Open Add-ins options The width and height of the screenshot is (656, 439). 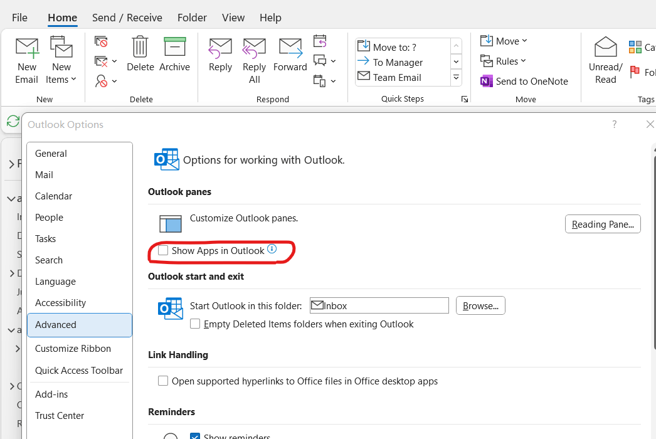80,394
